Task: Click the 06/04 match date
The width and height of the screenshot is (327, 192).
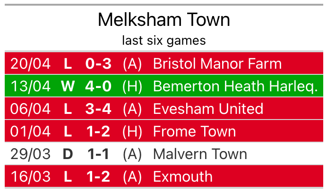Action: pyautogui.click(x=30, y=109)
